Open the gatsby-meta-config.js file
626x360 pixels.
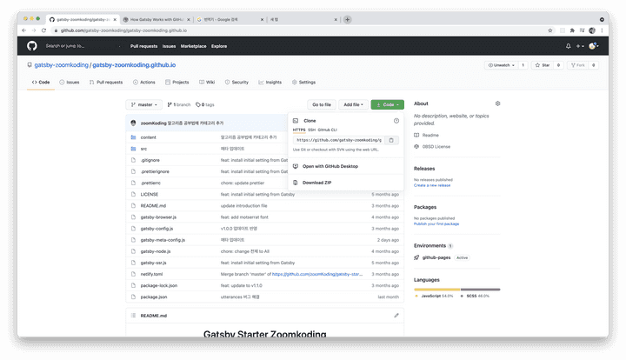pos(163,240)
